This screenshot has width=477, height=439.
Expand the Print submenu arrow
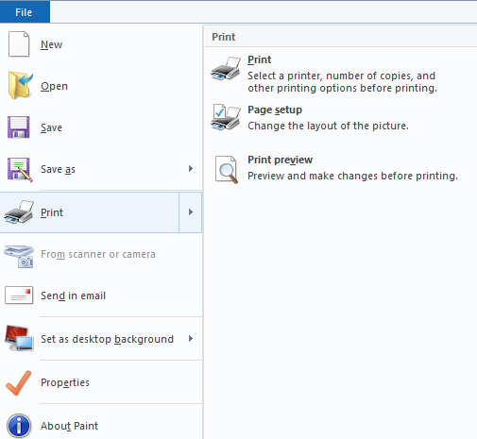191,212
